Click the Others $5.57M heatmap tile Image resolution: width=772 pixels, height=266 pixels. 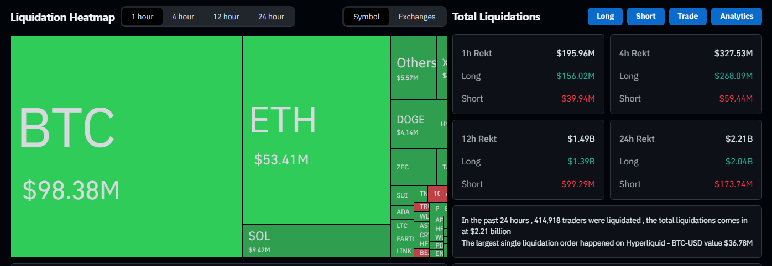tap(413, 67)
